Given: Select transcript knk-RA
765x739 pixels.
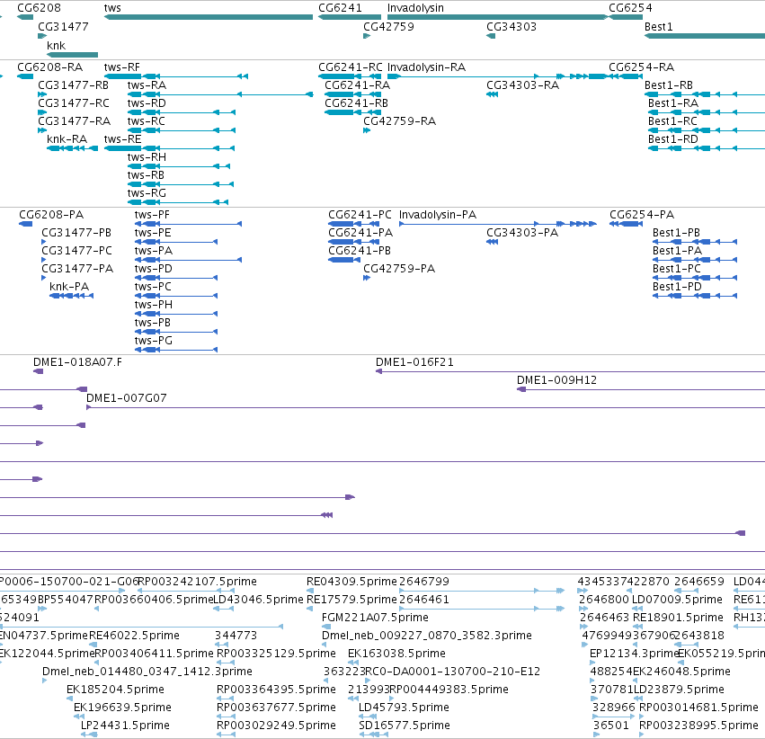Looking at the screenshot, I should [x=72, y=148].
